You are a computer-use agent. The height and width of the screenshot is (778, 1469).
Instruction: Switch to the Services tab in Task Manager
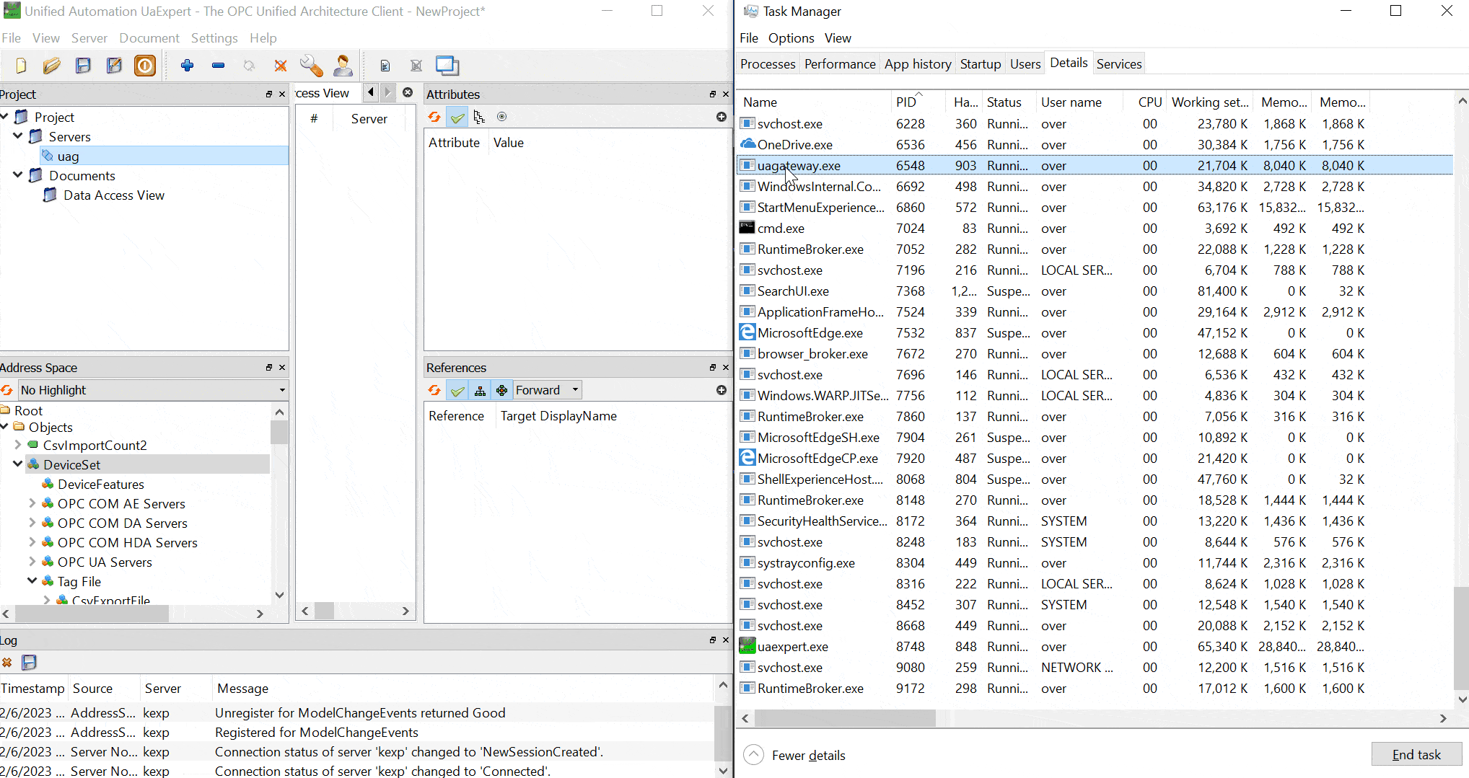click(1119, 64)
